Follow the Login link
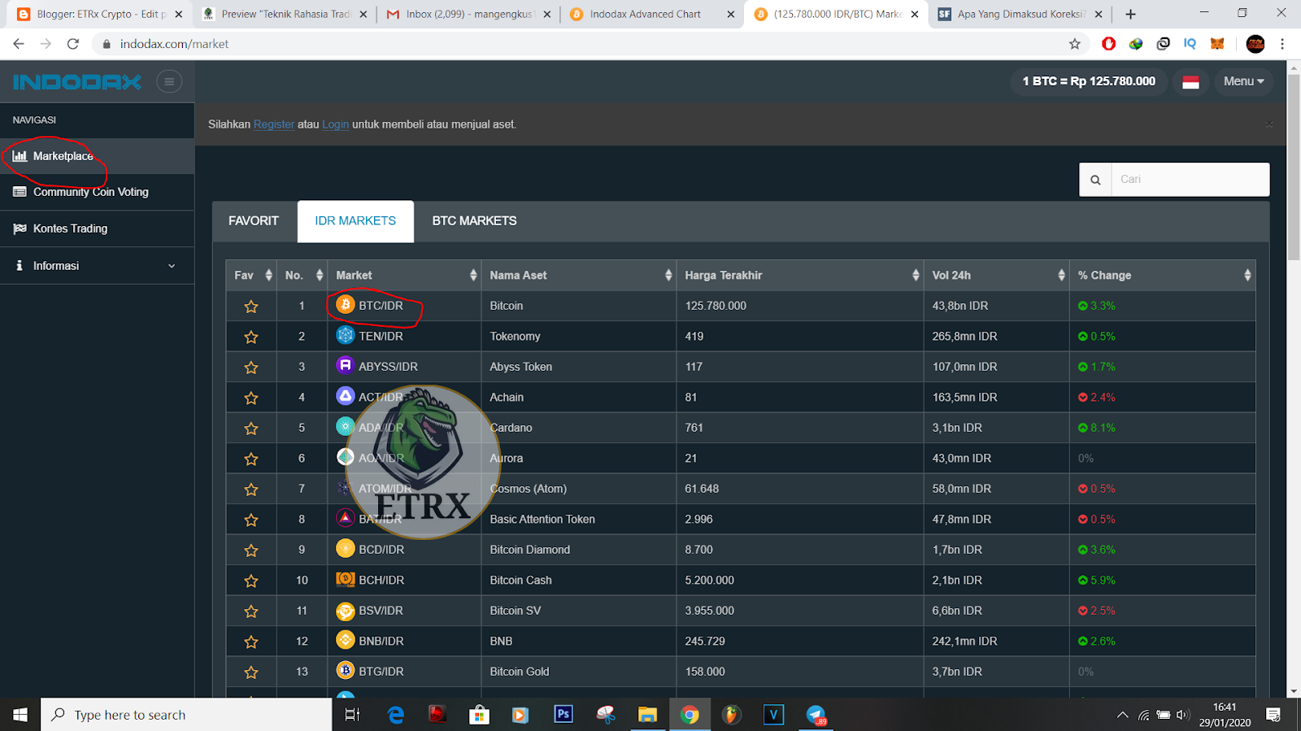 (x=335, y=124)
